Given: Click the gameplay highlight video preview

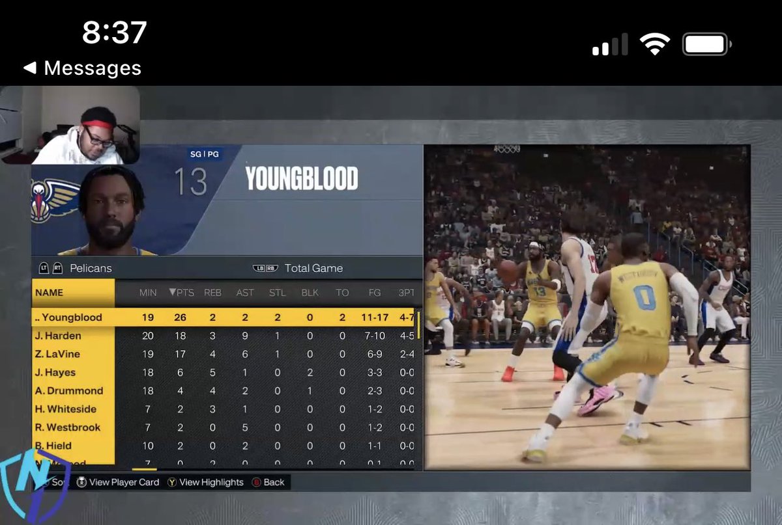Looking at the screenshot, I should pos(587,307).
